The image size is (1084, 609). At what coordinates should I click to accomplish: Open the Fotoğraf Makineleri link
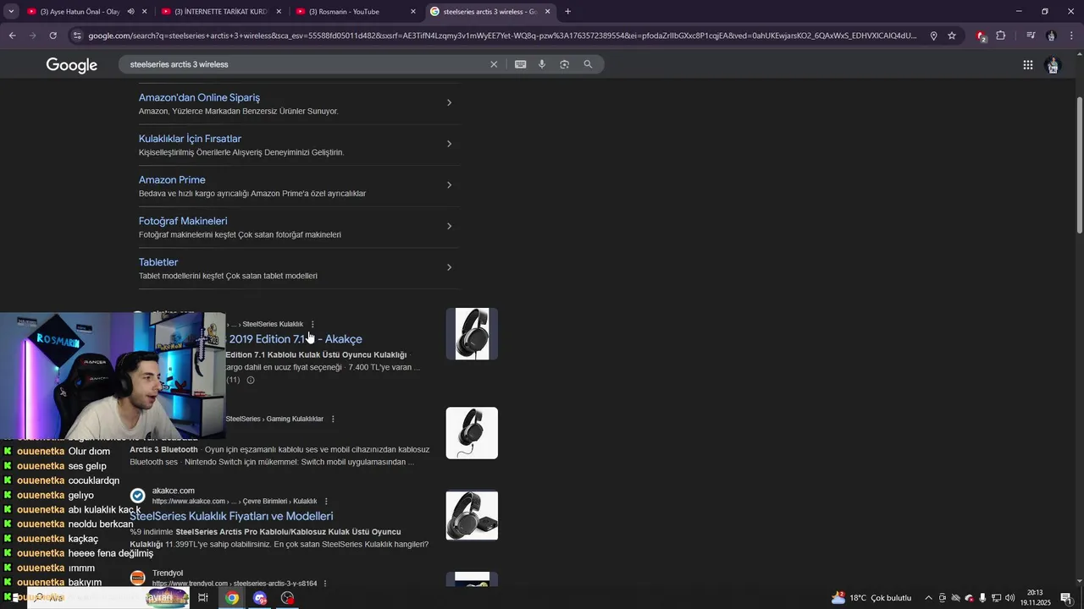pyautogui.click(x=183, y=222)
